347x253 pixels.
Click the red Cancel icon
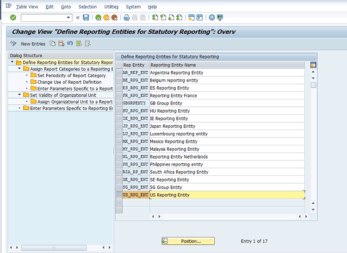pos(114,18)
